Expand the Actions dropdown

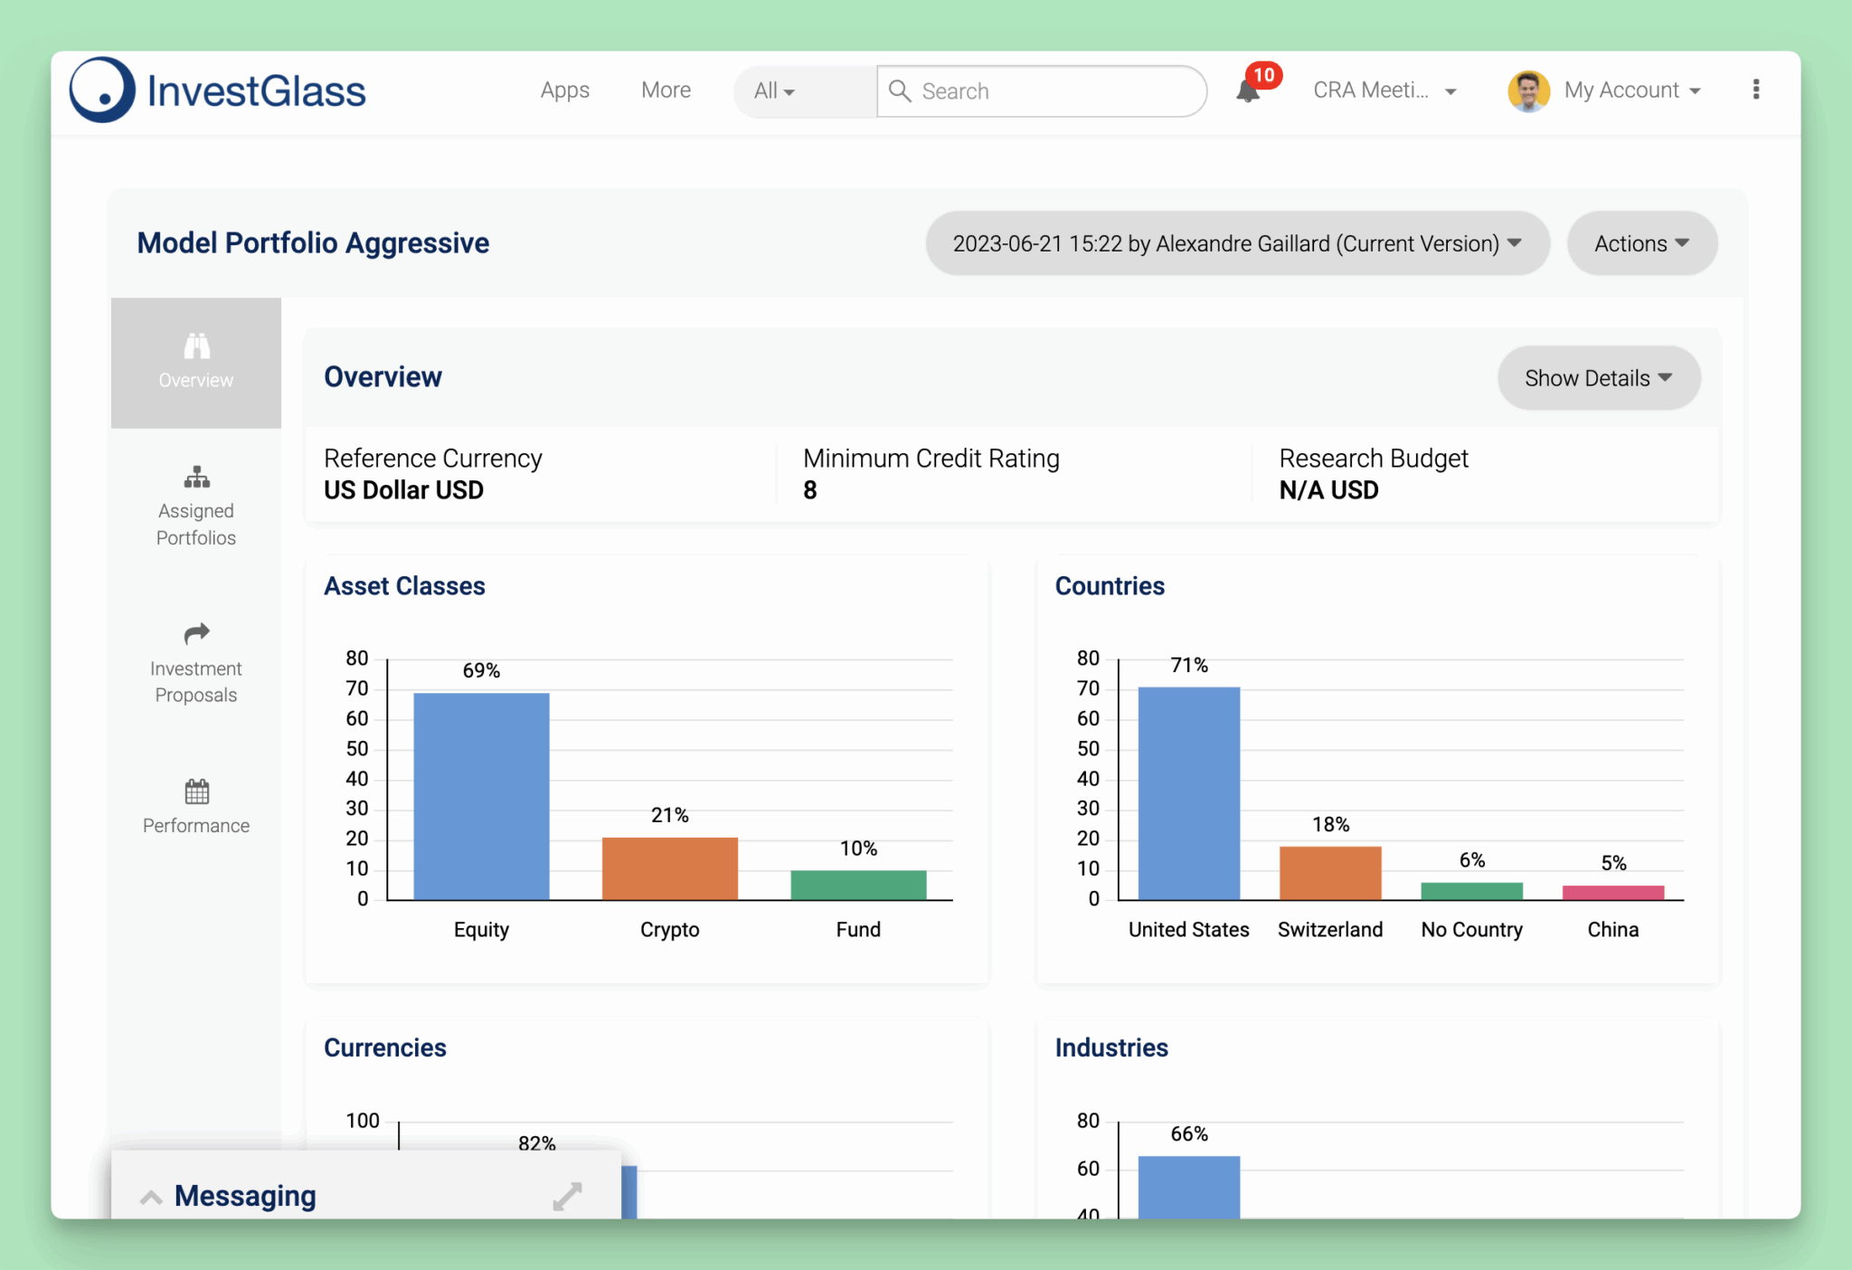point(1641,243)
